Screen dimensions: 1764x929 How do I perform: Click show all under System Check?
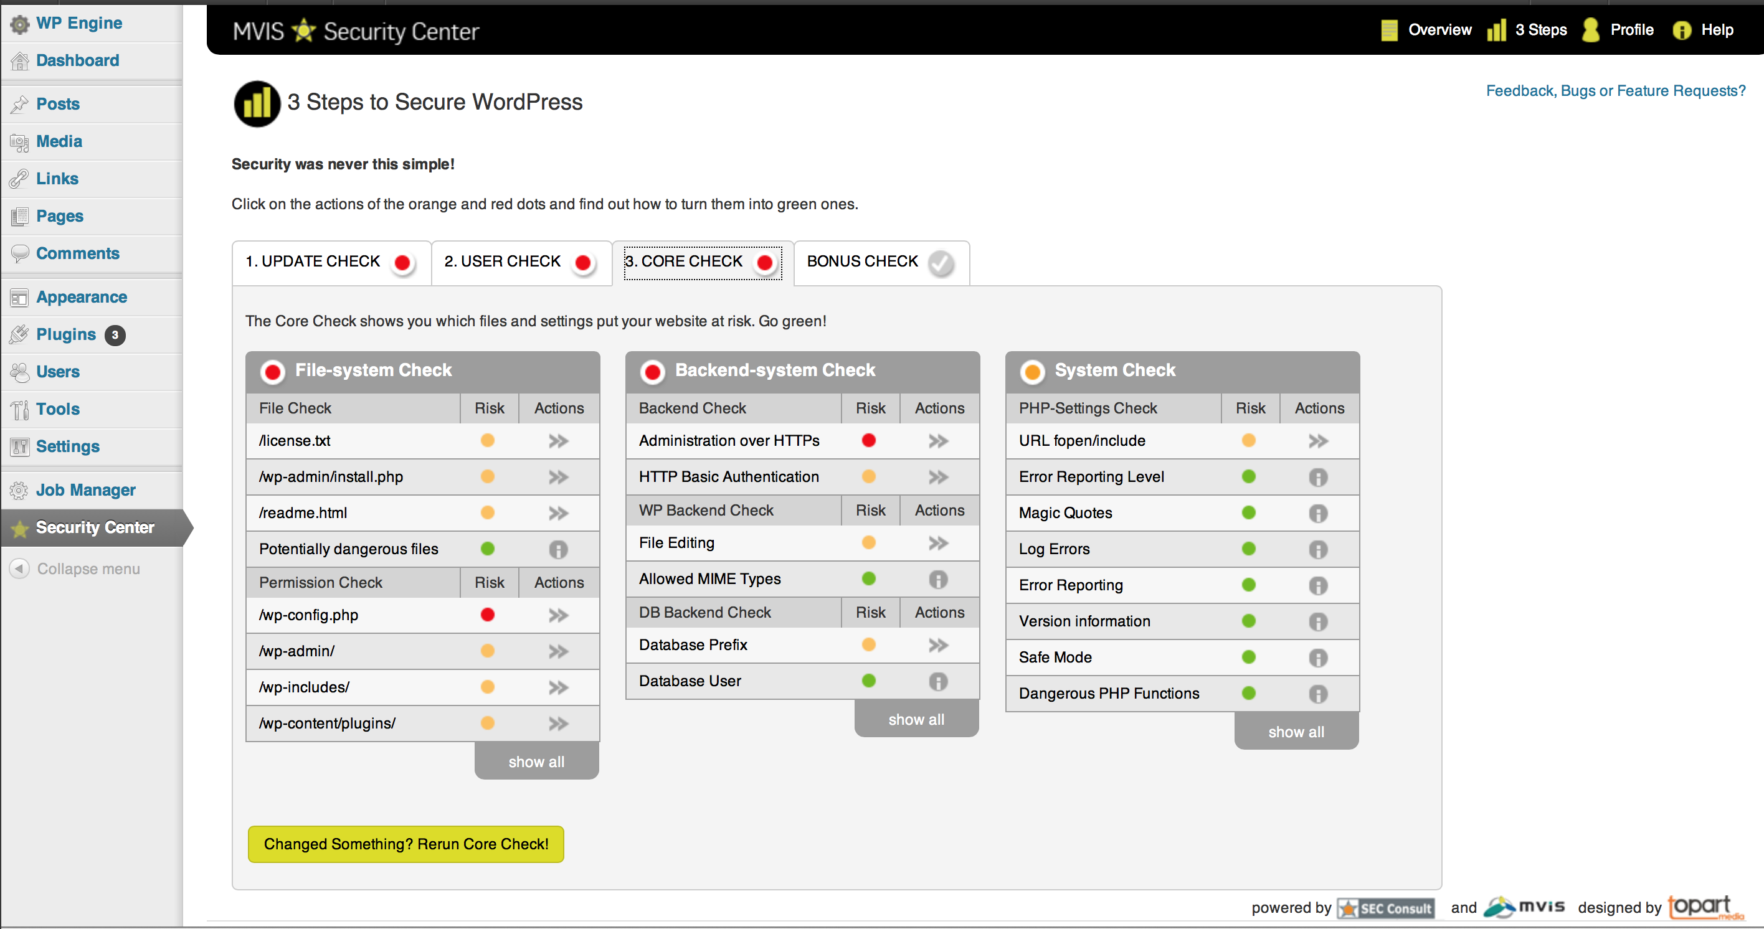tap(1296, 731)
